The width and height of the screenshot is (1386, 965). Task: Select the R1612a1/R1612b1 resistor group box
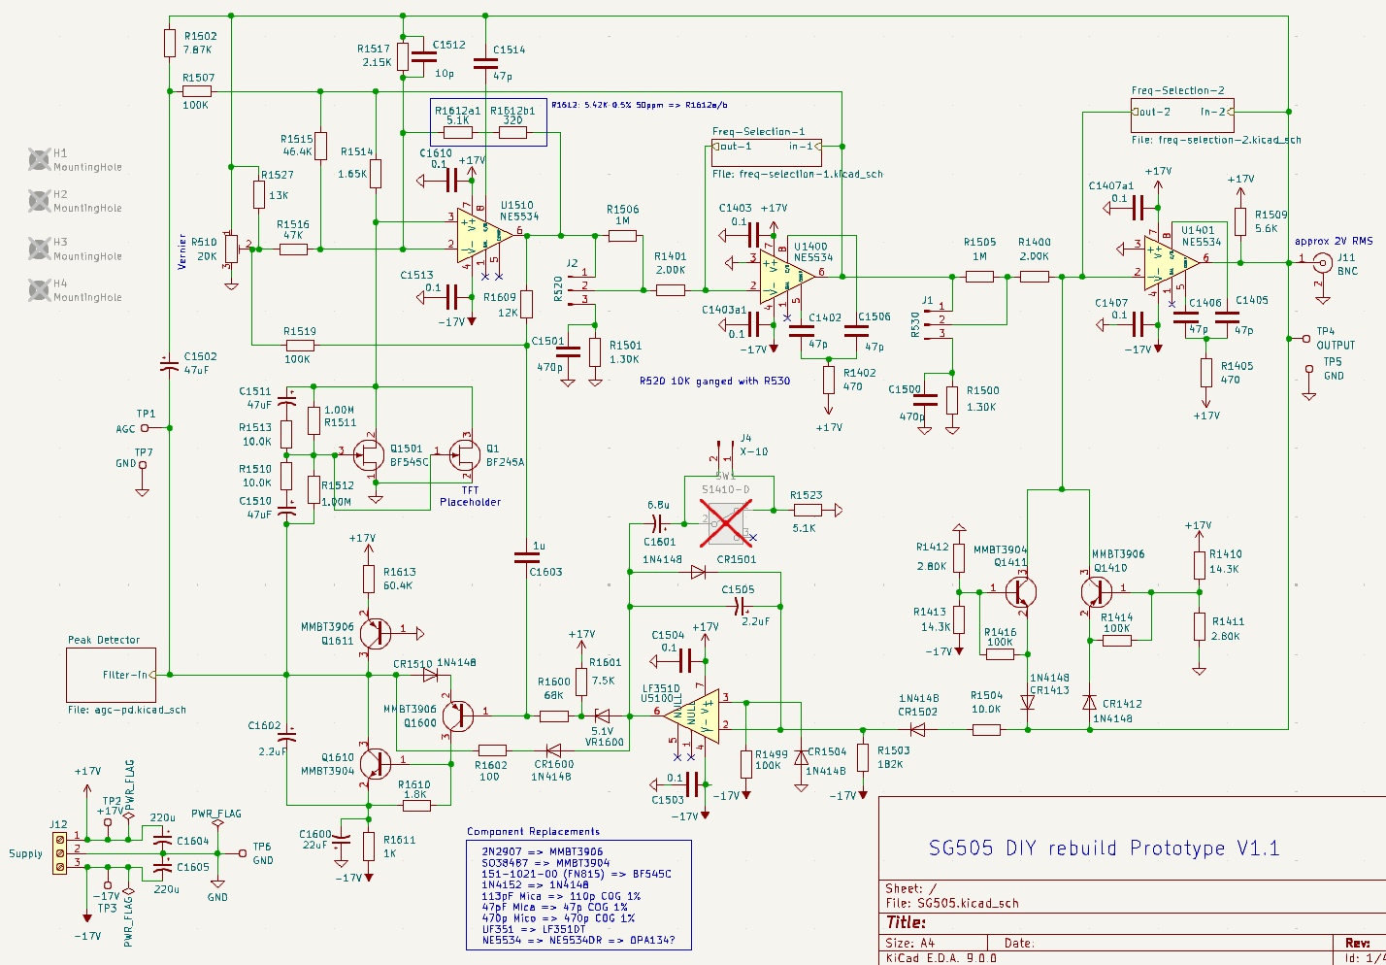pyautogui.click(x=488, y=122)
